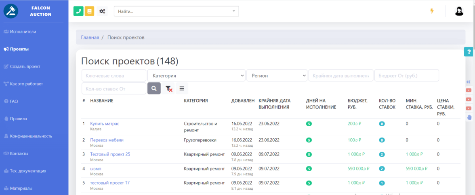Collapse side panel with double chevron
Viewport: 475px width, 195px height.
coord(469,82)
